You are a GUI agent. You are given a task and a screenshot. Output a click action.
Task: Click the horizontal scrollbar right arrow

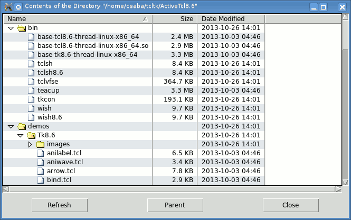pyautogui.click(x=338, y=189)
